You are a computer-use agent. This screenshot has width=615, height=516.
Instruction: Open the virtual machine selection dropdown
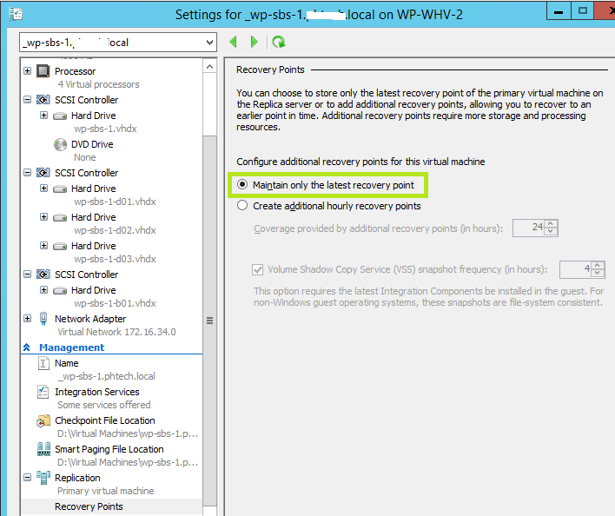click(208, 42)
